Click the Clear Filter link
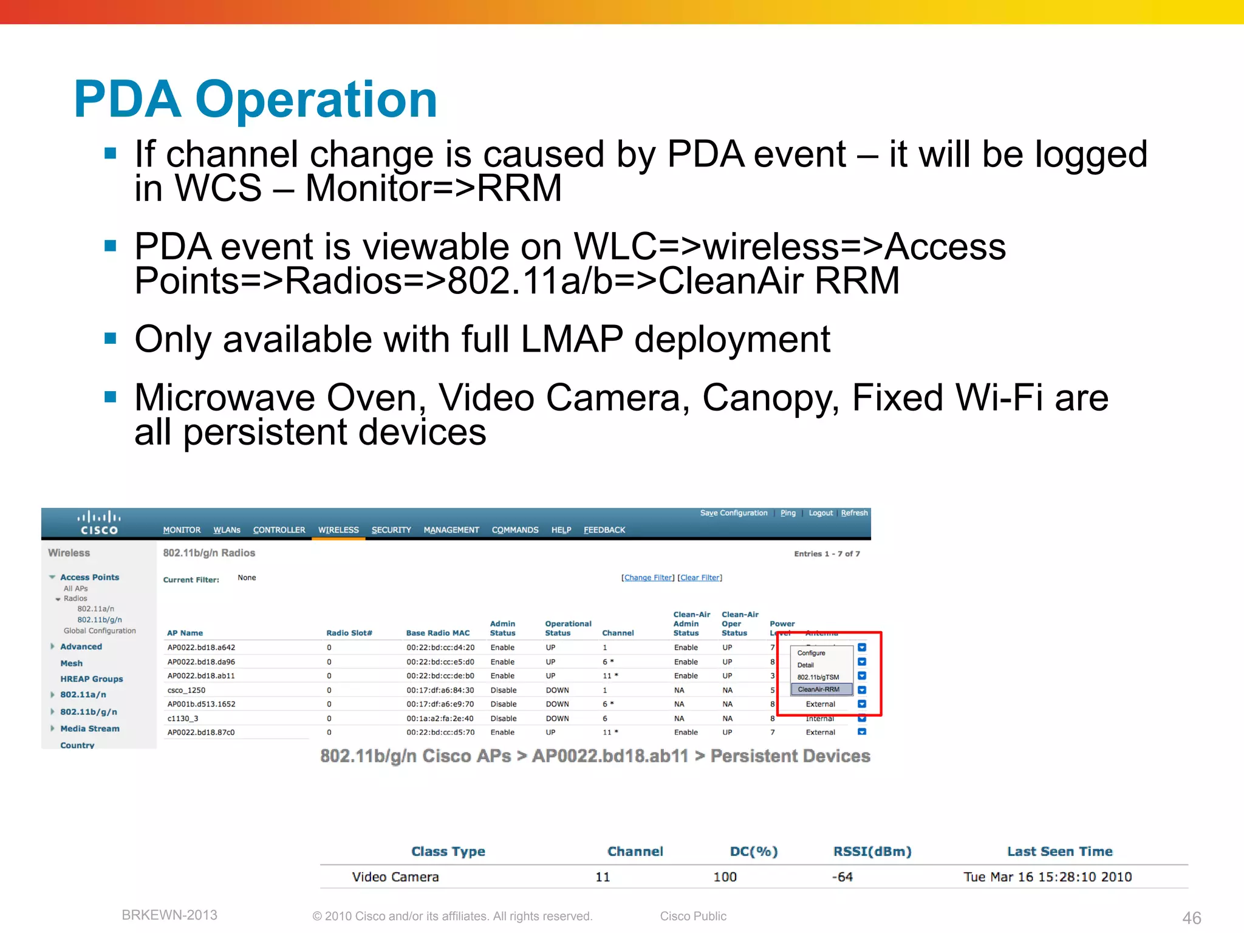This screenshot has width=1244, height=933. coord(700,578)
